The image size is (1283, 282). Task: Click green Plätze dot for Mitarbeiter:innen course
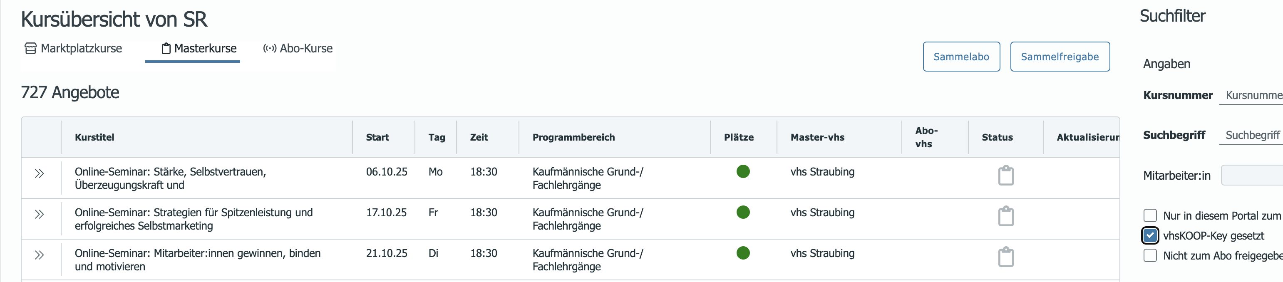pyautogui.click(x=742, y=253)
